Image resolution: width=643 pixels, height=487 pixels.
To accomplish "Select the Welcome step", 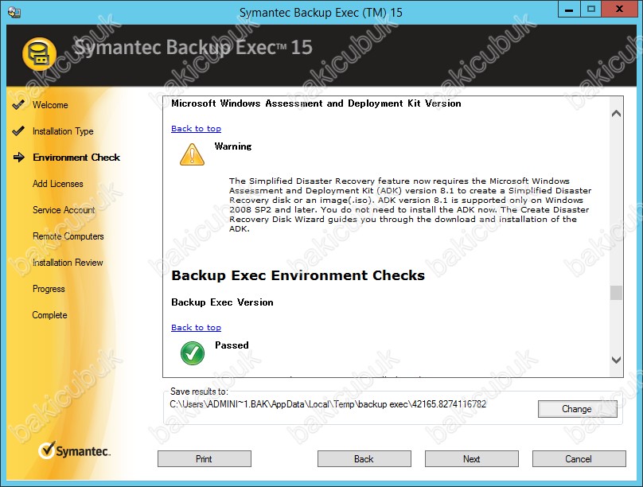I will pyautogui.click(x=50, y=105).
